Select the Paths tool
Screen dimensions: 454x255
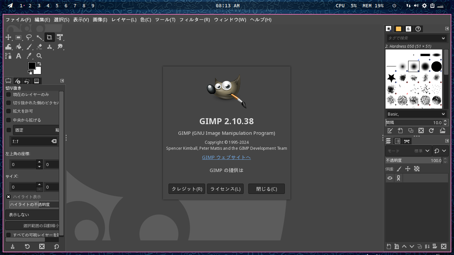click(9, 56)
